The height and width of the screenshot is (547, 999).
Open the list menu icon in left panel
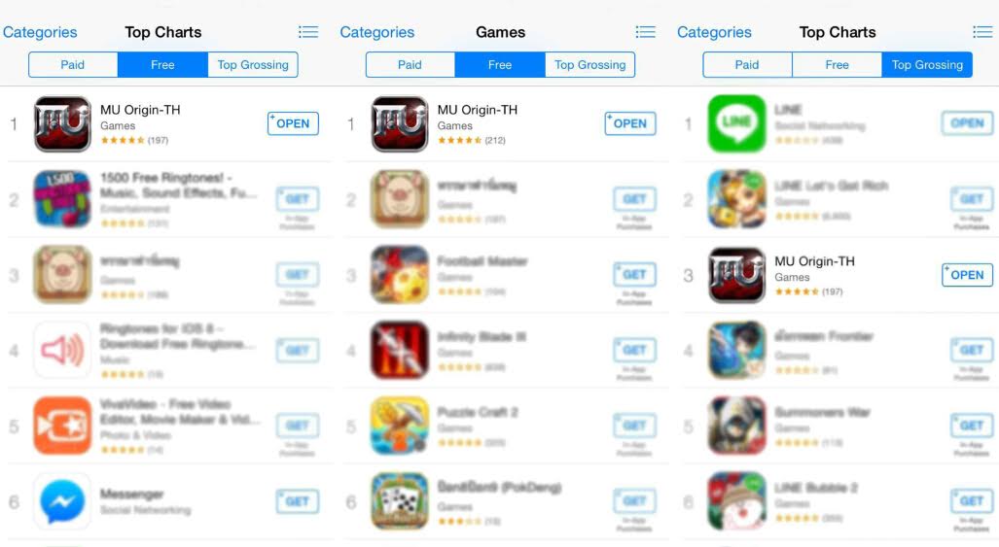(x=308, y=32)
